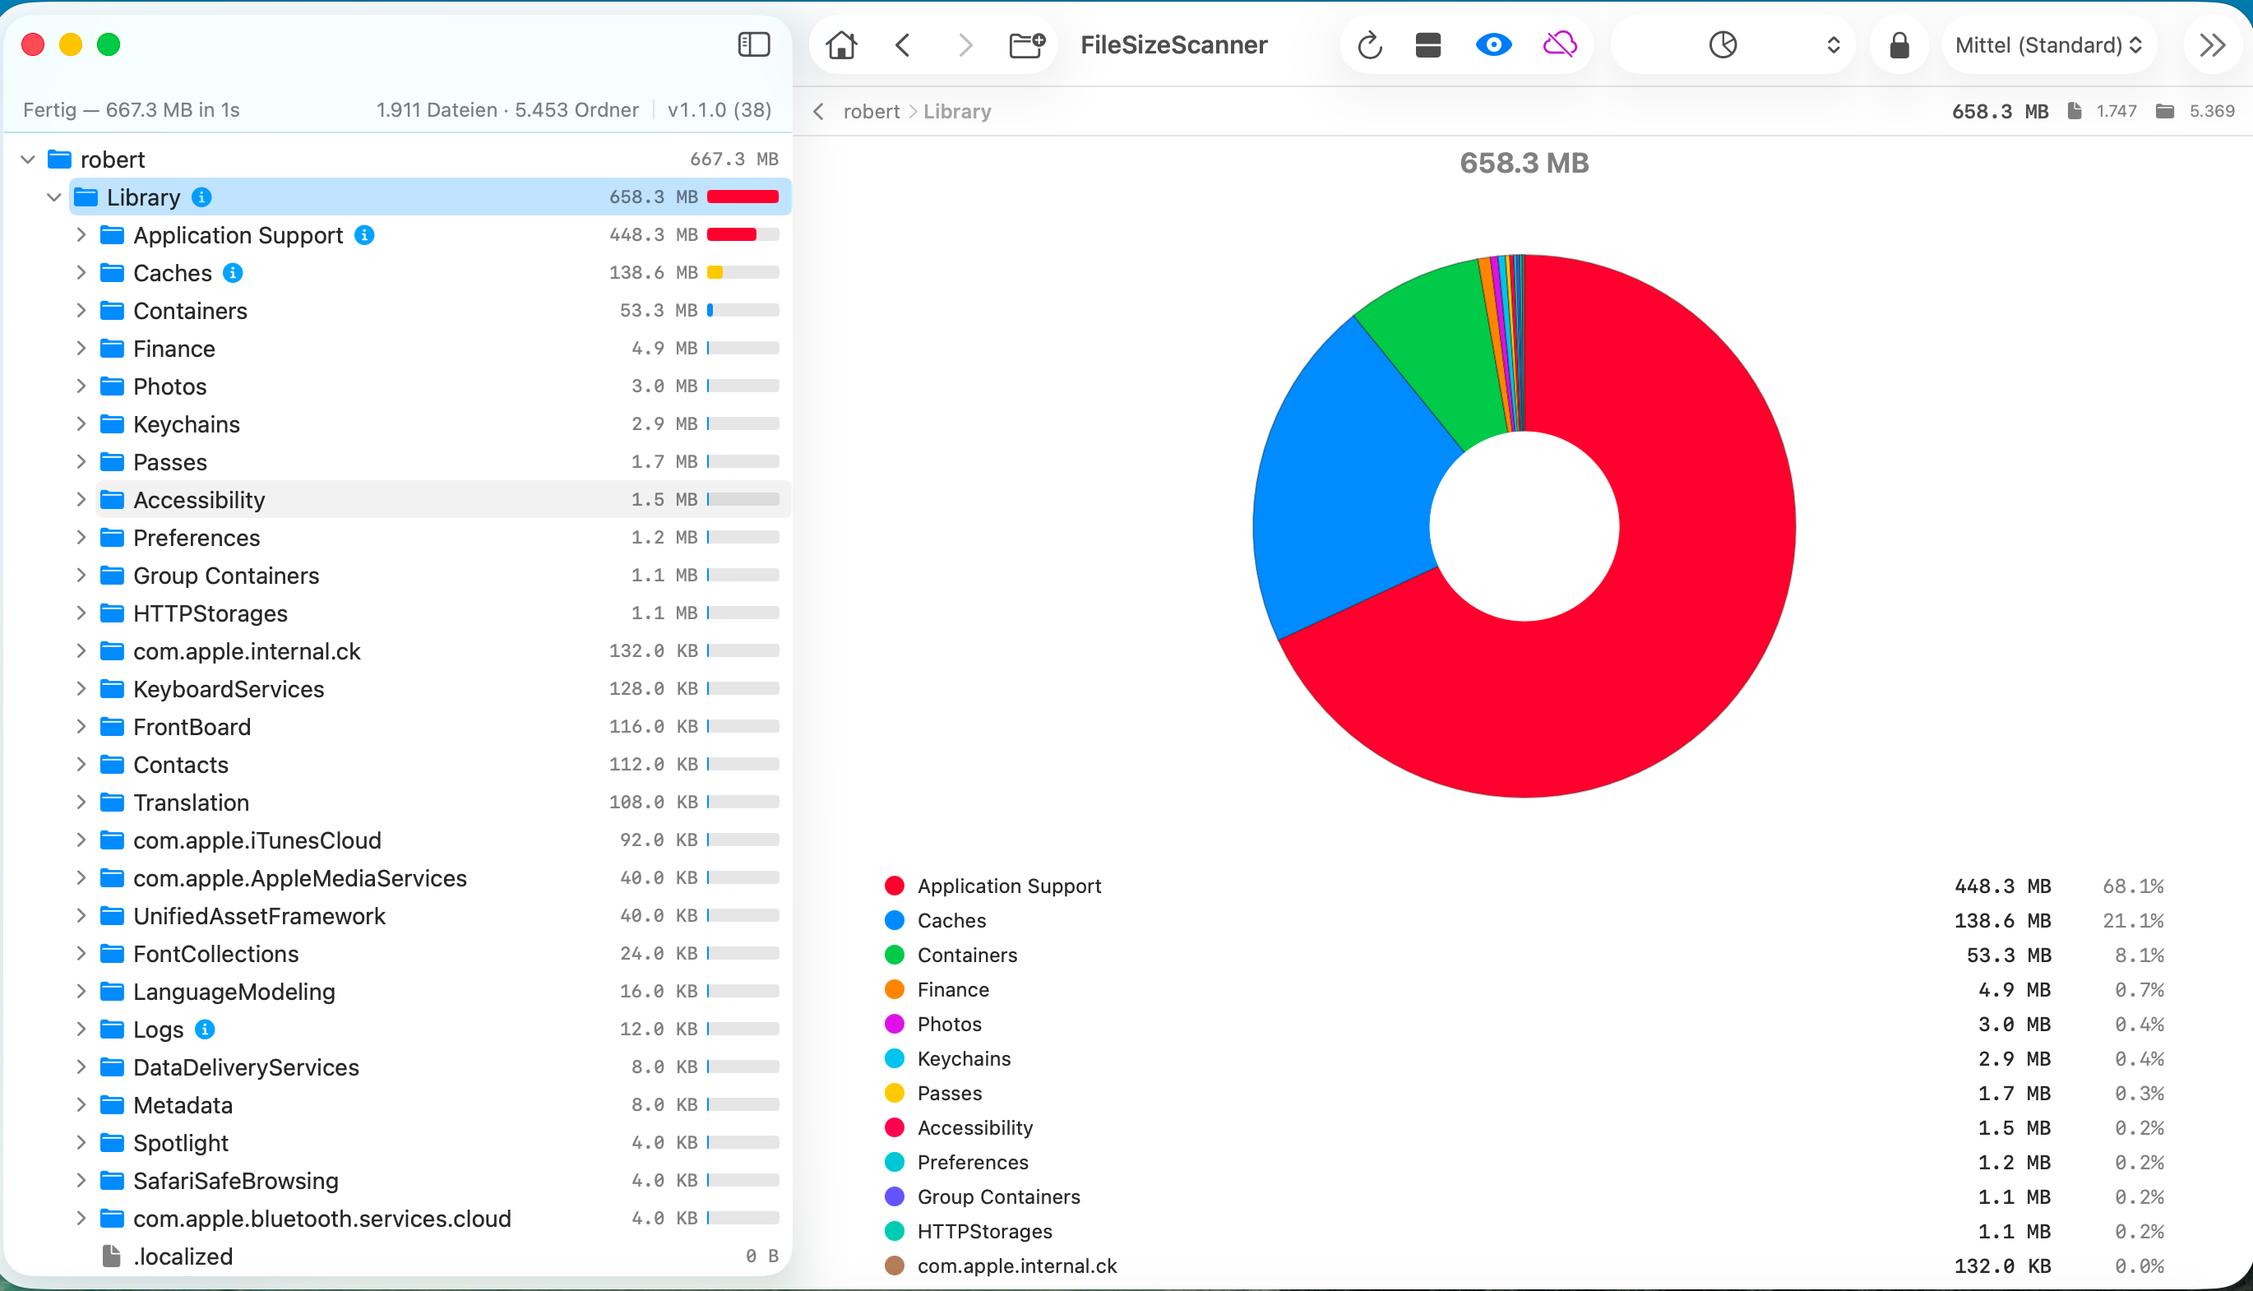
Task: Open the Mittel (Standard) dropdown
Action: click(x=2048, y=44)
